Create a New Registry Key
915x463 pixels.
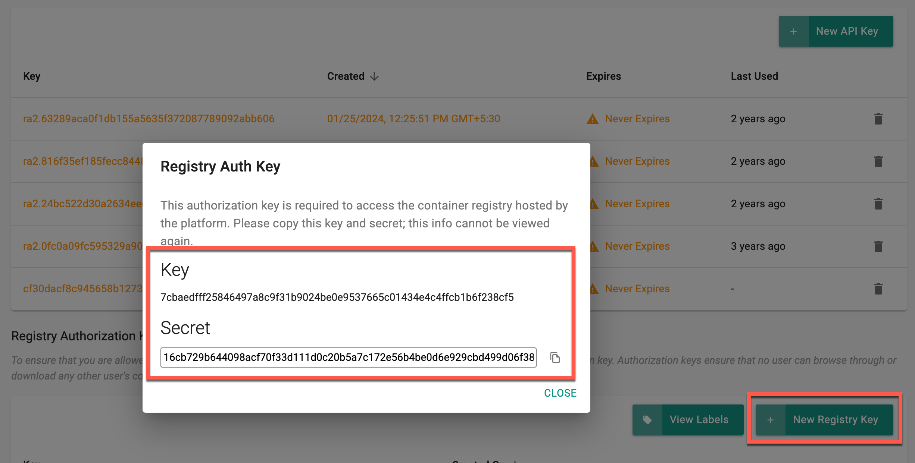(835, 420)
